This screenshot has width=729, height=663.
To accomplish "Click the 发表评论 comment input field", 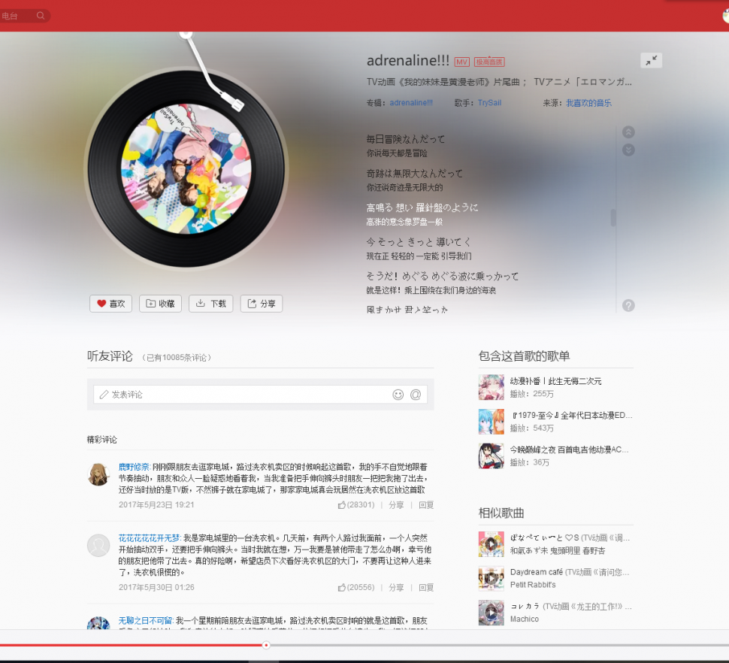I will pyautogui.click(x=248, y=395).
